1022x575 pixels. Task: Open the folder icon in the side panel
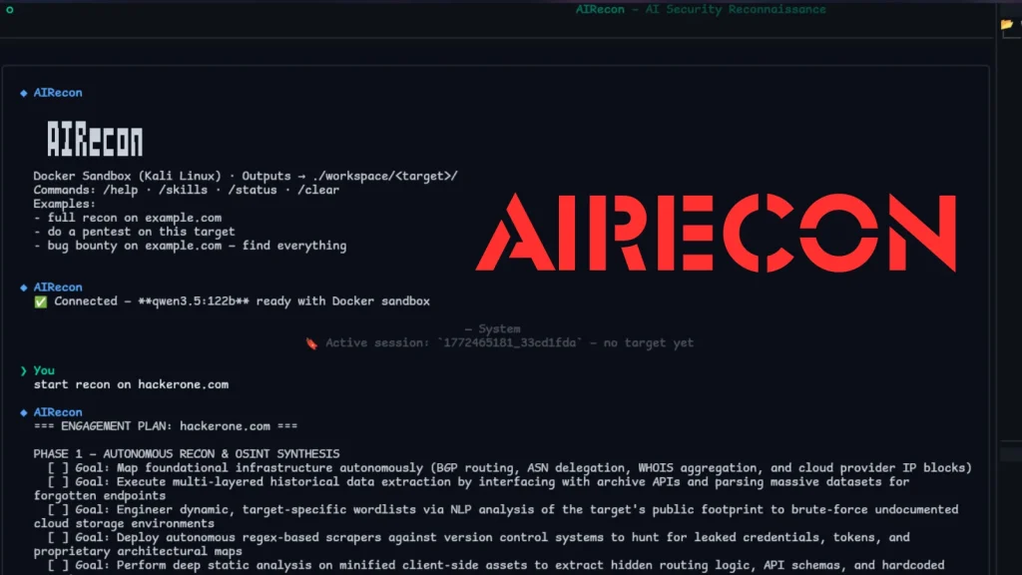(x=1007, y=25)
